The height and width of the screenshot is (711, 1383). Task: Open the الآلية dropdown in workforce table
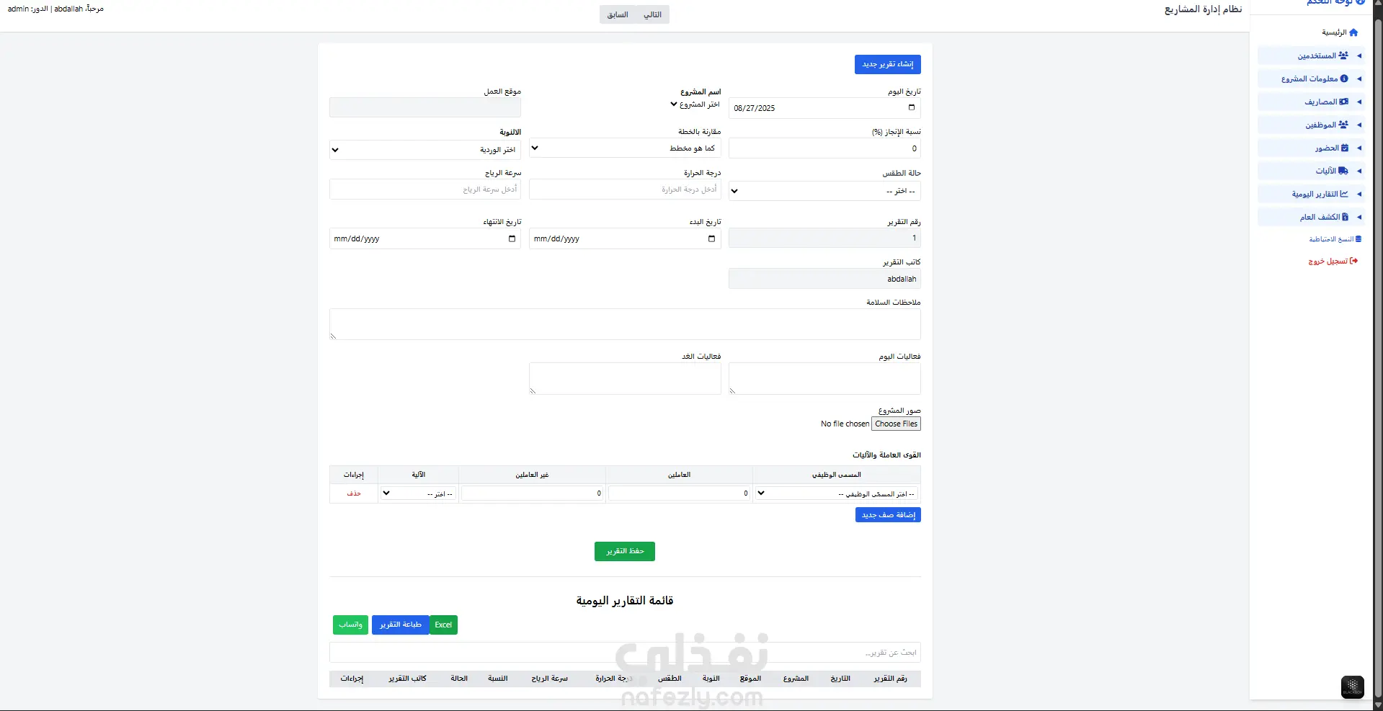[x=419, y=493]
